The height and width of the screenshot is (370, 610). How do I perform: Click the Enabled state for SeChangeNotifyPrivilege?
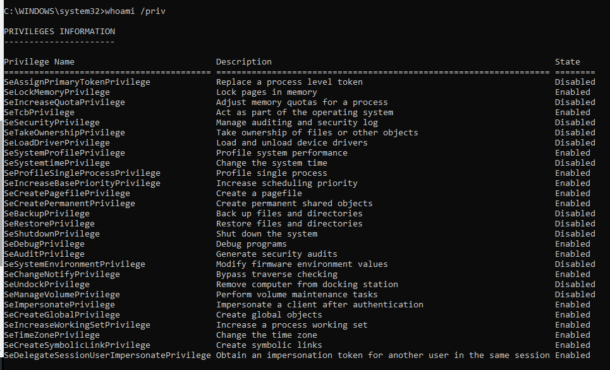(573, 274)
